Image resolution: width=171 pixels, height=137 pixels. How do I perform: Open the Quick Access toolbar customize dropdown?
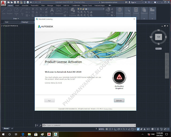pyautogui.click(x=40, y=2)
